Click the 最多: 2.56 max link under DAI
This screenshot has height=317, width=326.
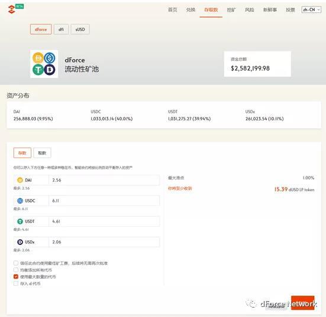click(22, 188)
